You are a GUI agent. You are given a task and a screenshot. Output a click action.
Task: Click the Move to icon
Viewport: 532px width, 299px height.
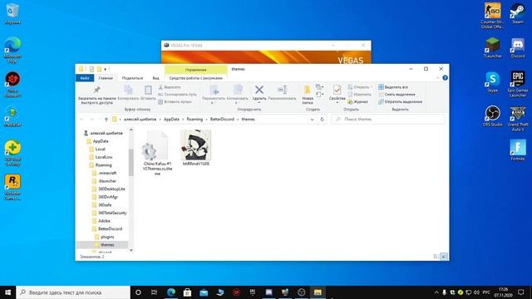tap(214, 90)
